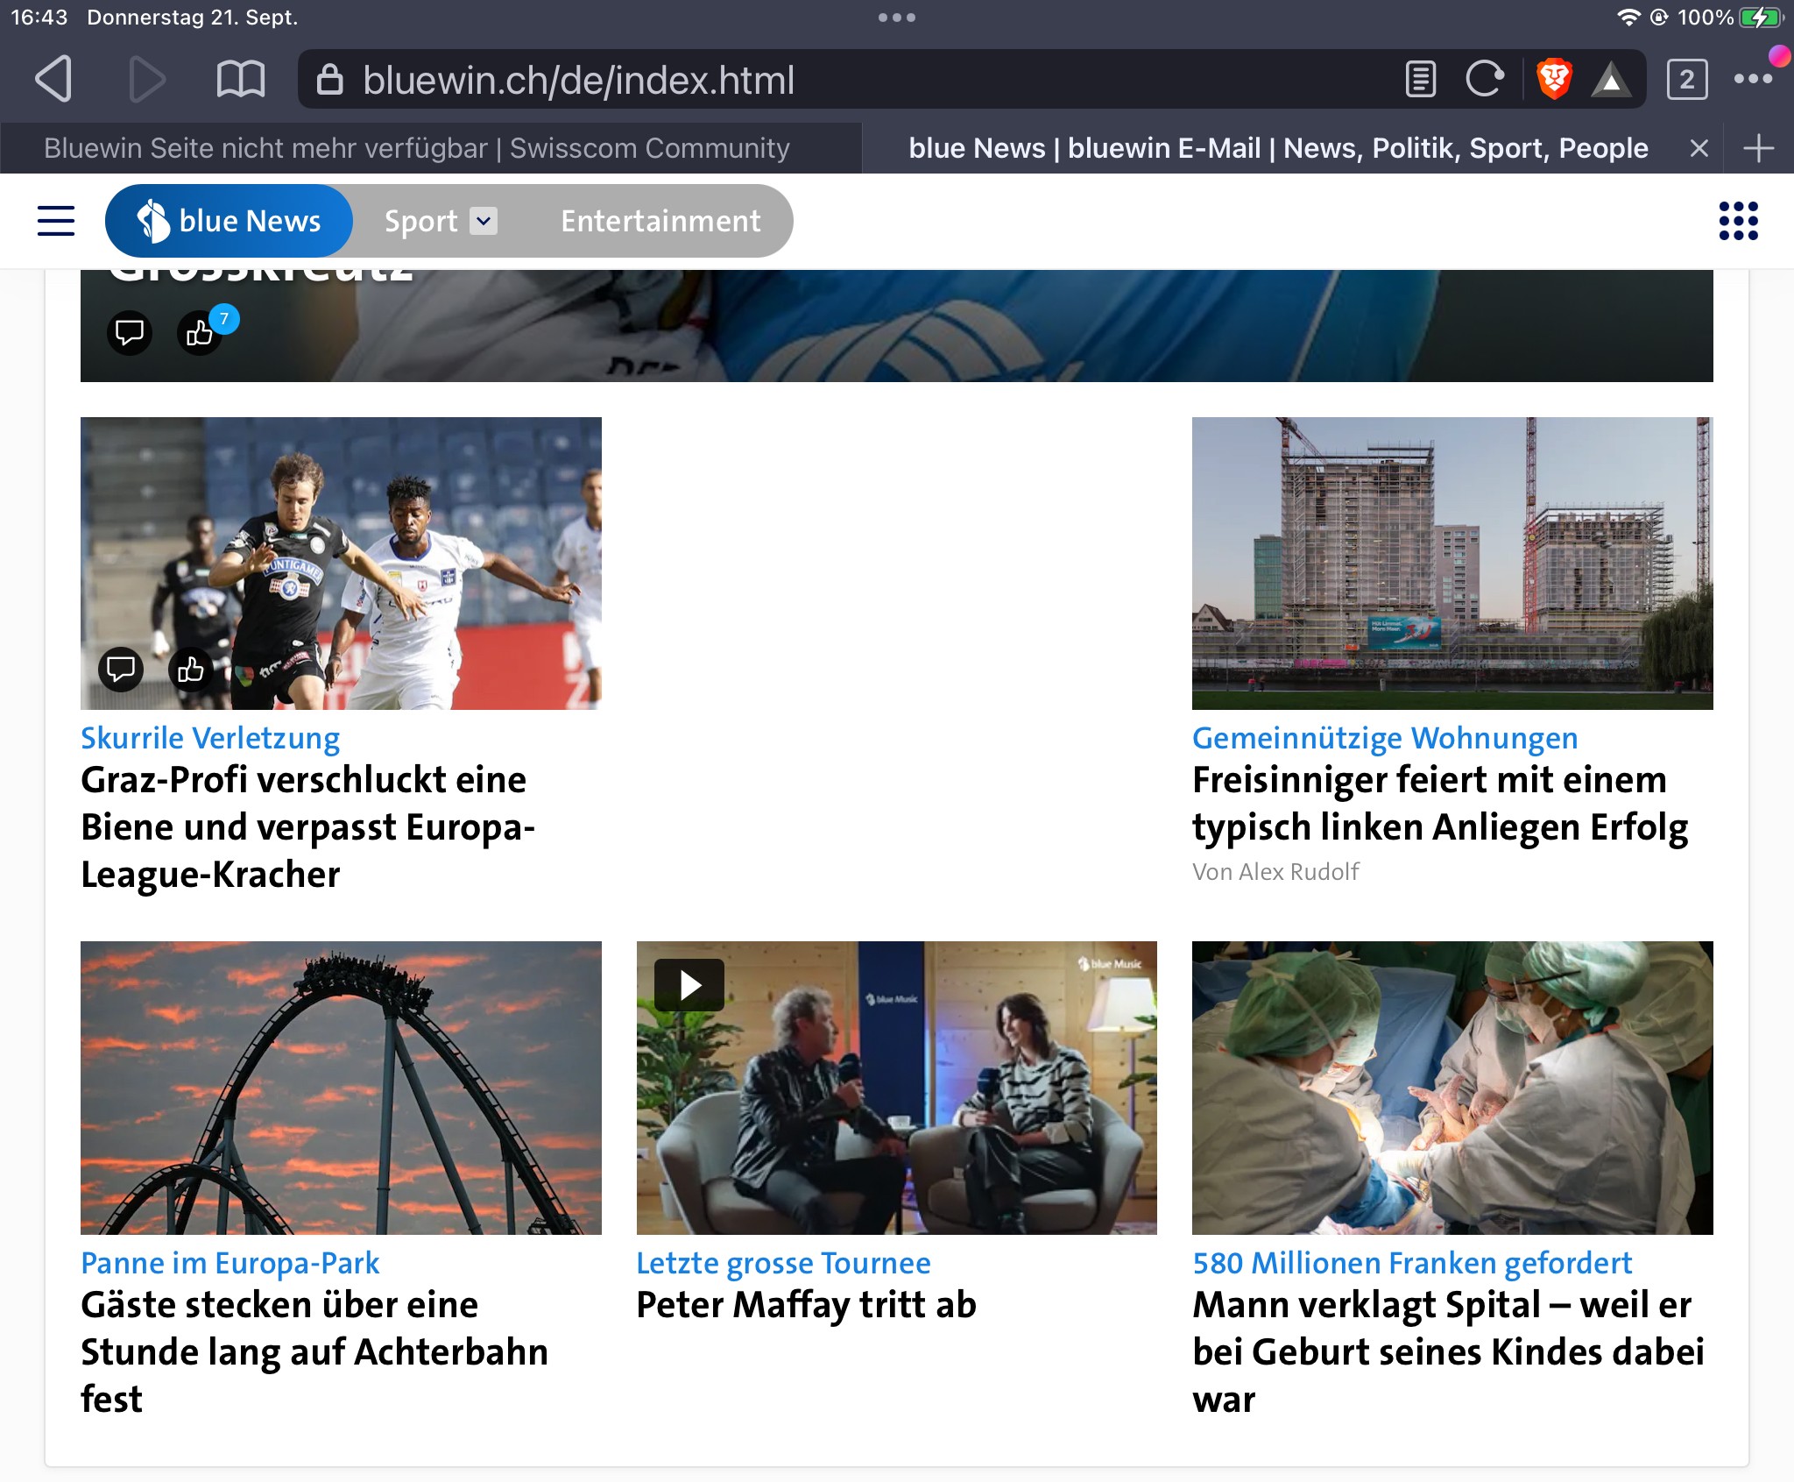Viewport: 1794px width, 1482px height.
Task: Tap the Brave Rewards triangle icon
Action: click(x=1610, y=82)
